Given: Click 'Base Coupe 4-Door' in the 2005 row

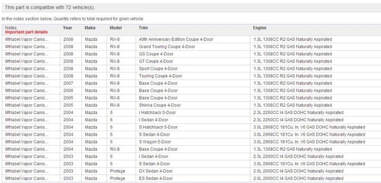Looking at the screenshot, I should [x=158, y=98].
